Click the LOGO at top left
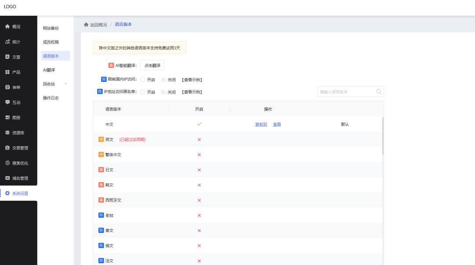This screenshot has height=265, width=475. pyautogui.click(x=10, y=7)
